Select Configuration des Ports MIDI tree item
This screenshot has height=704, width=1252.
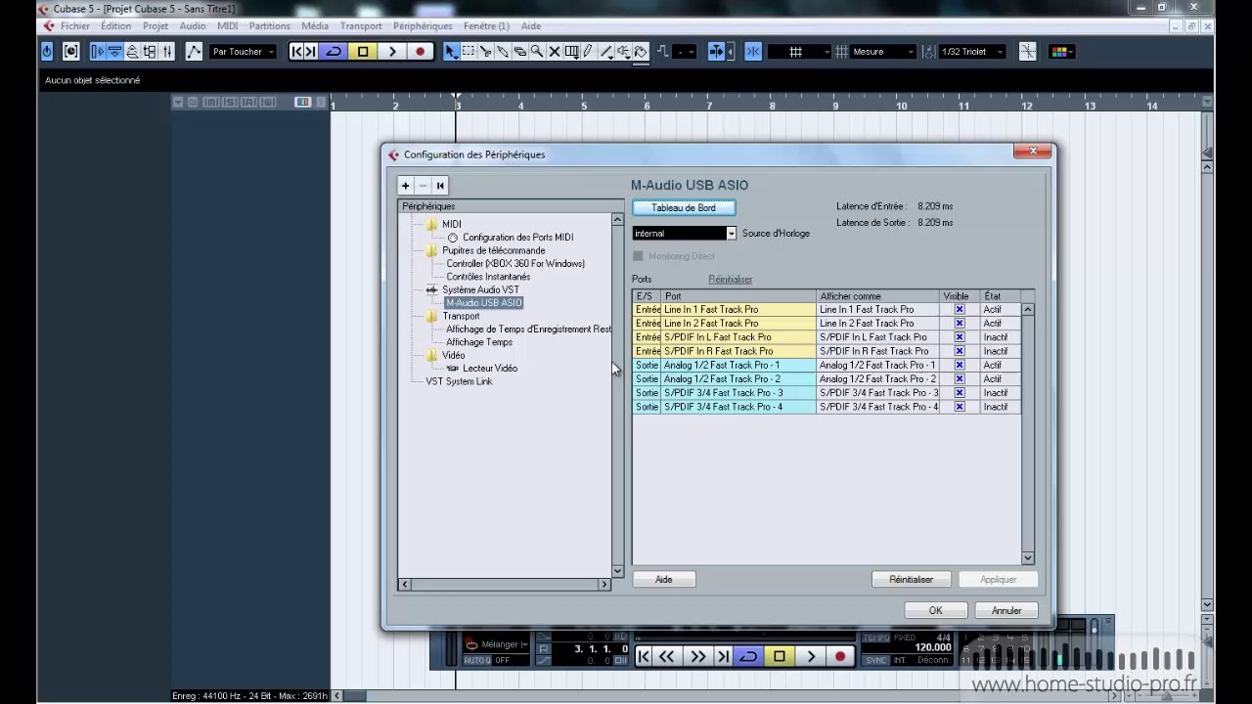(x=518, y=238)
